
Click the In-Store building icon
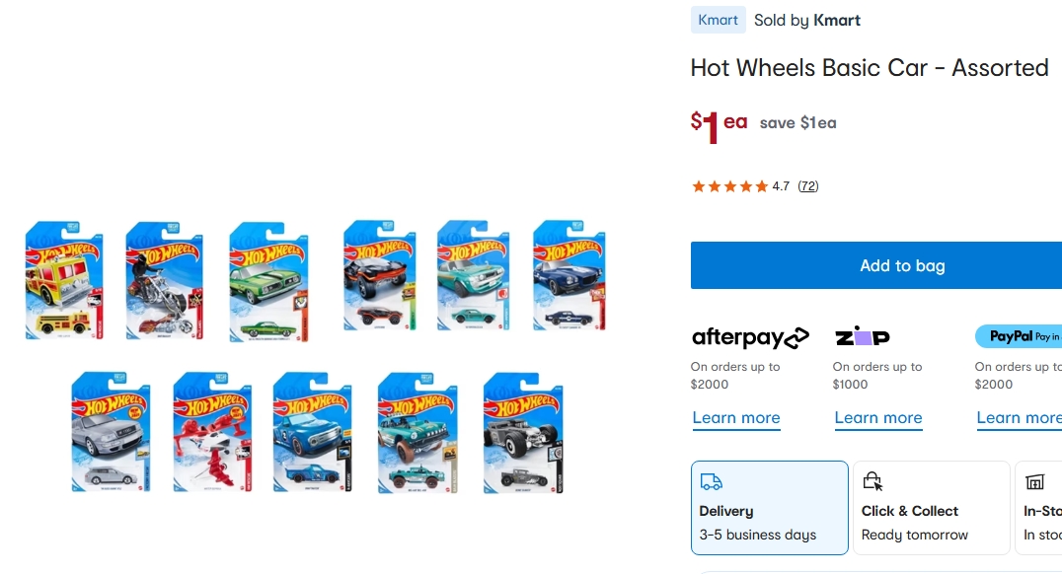click(x=1035, y=481)
